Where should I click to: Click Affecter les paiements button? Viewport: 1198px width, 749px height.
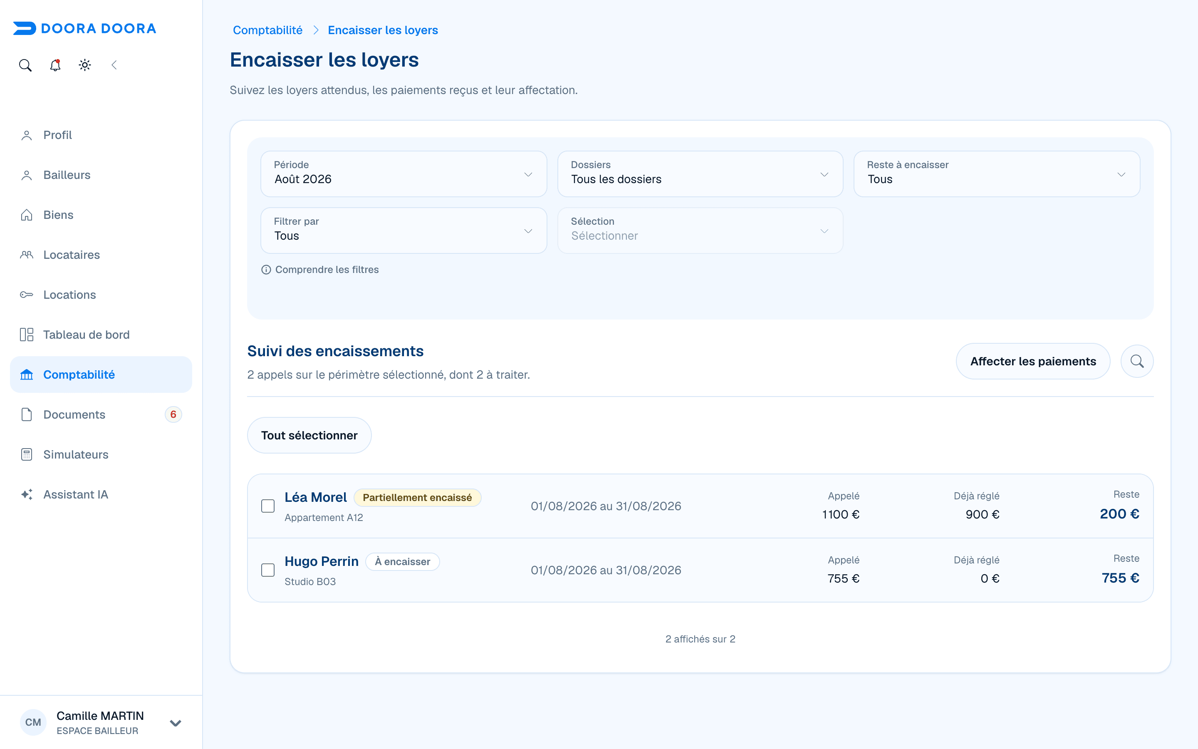click(x=1033, y=361)
